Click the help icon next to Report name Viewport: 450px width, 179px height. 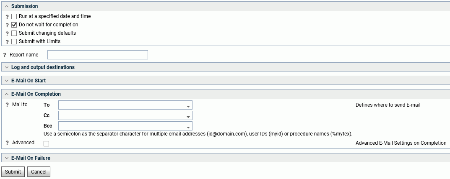coord(5,55)
